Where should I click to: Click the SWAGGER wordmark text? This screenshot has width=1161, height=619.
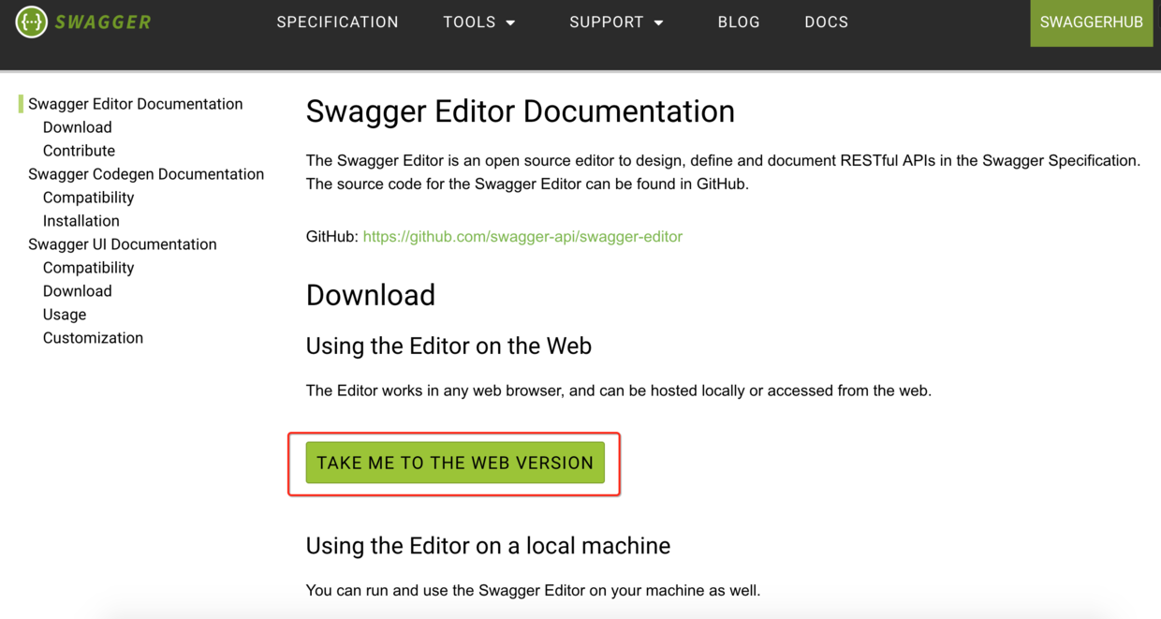(103, 22)
